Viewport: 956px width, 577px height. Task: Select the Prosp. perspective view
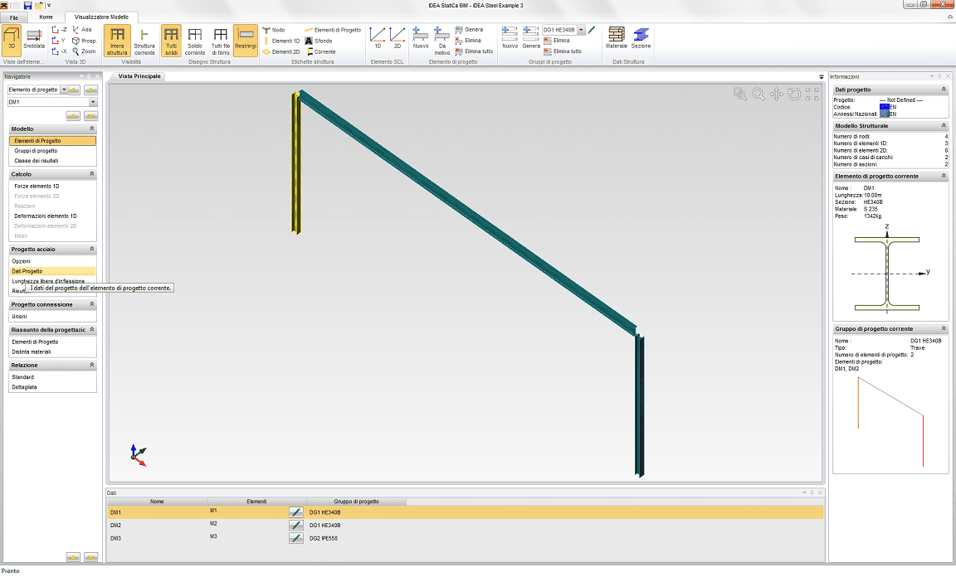pos(84,41)
